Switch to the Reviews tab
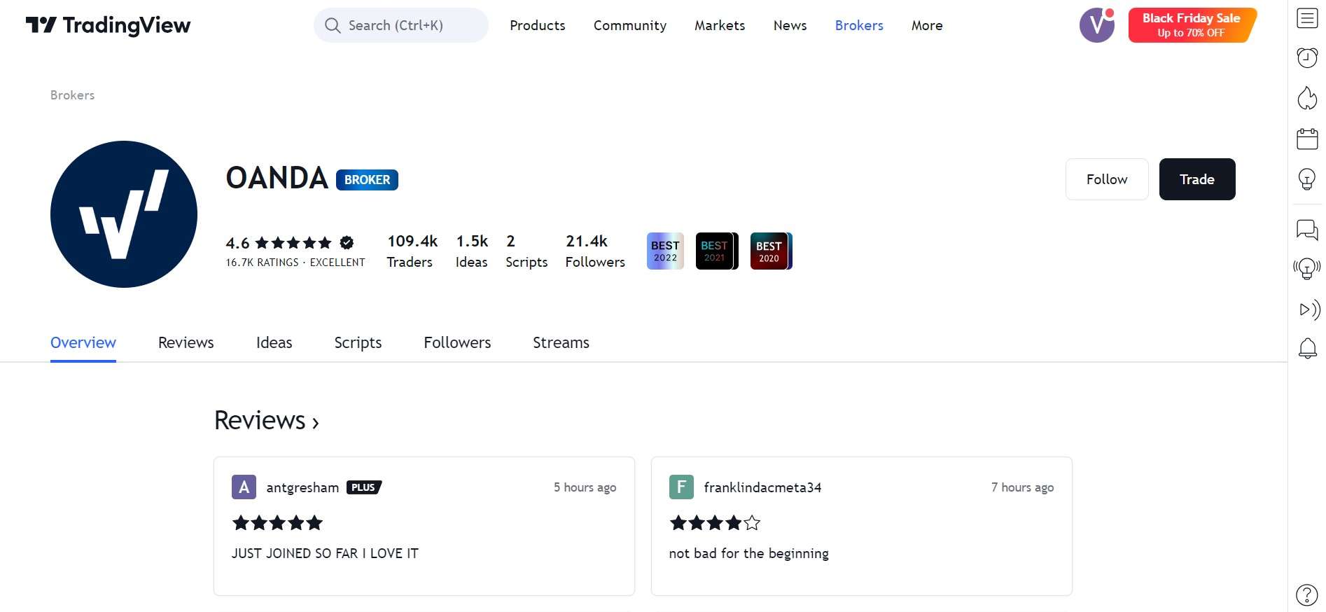Image resolution: width=1326 pixels, height=612 pixels. (186, 343)
